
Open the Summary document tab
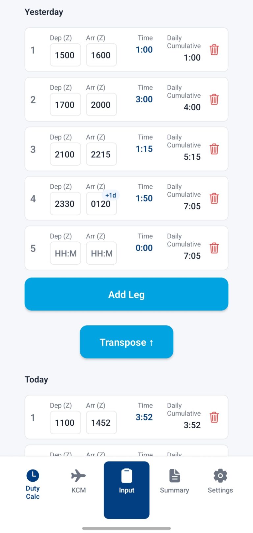(174, 481)
